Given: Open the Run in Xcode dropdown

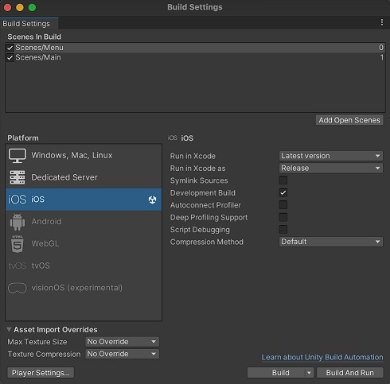Looking at the screenshot, I should point(331,156).
